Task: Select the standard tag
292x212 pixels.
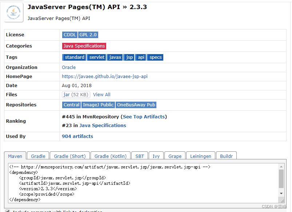Action: click(x=74, y=57)
